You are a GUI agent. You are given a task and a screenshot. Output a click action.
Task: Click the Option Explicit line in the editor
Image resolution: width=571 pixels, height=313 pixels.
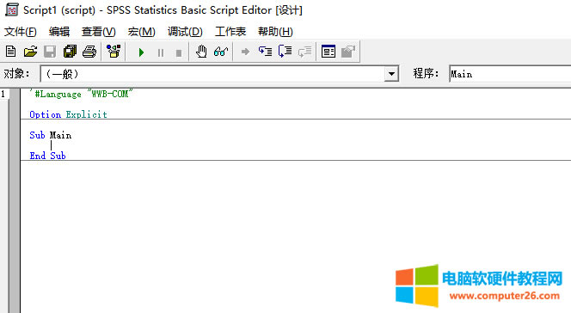click(x=69, y=114)
